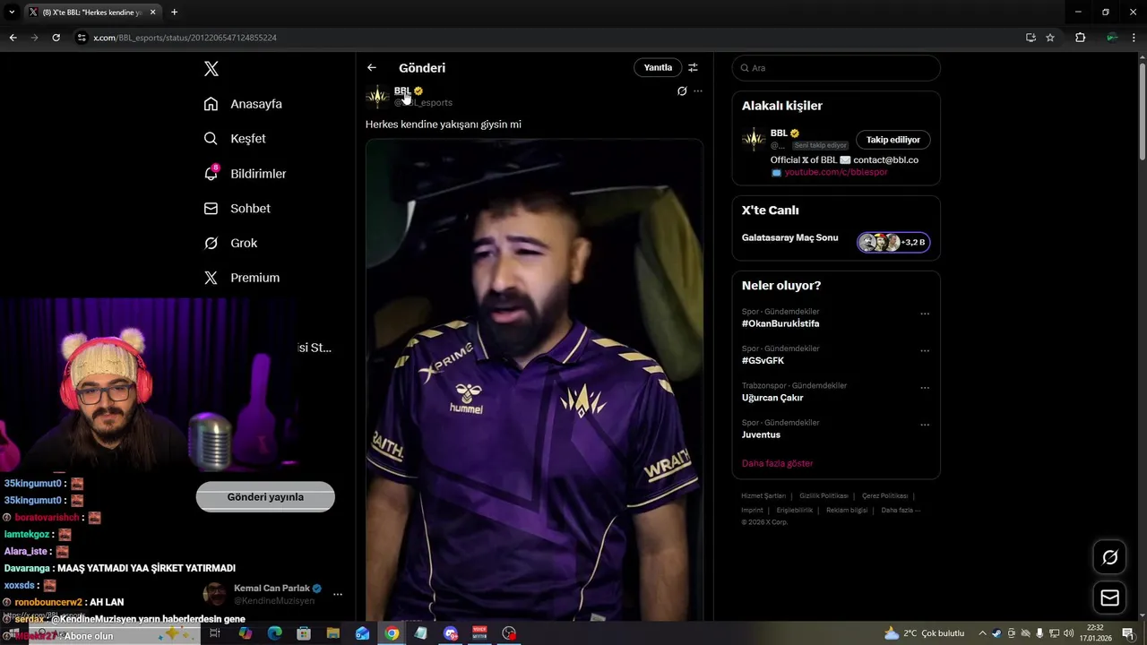
Task: Open more options for #OkanBurukİstifa trend
Action: pos(925,314)
